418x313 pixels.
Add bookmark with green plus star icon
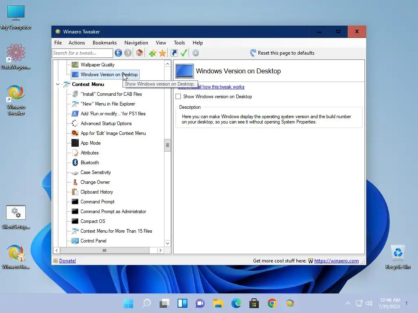153,53
